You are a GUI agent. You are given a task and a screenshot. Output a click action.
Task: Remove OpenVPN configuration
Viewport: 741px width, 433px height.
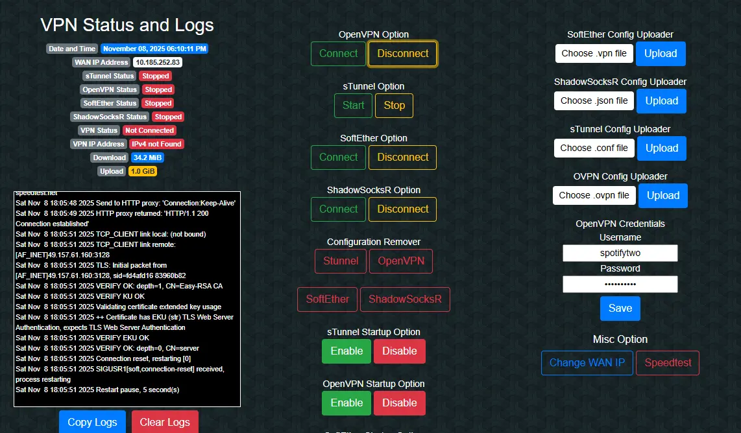pyautogui.click(x=401, y=261)
